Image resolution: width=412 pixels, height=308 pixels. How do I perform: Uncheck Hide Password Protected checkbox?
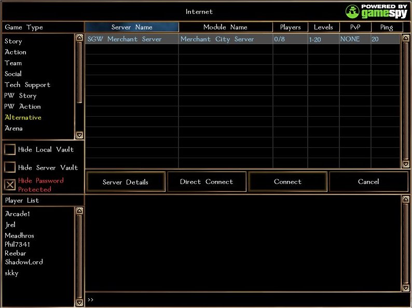10,185
